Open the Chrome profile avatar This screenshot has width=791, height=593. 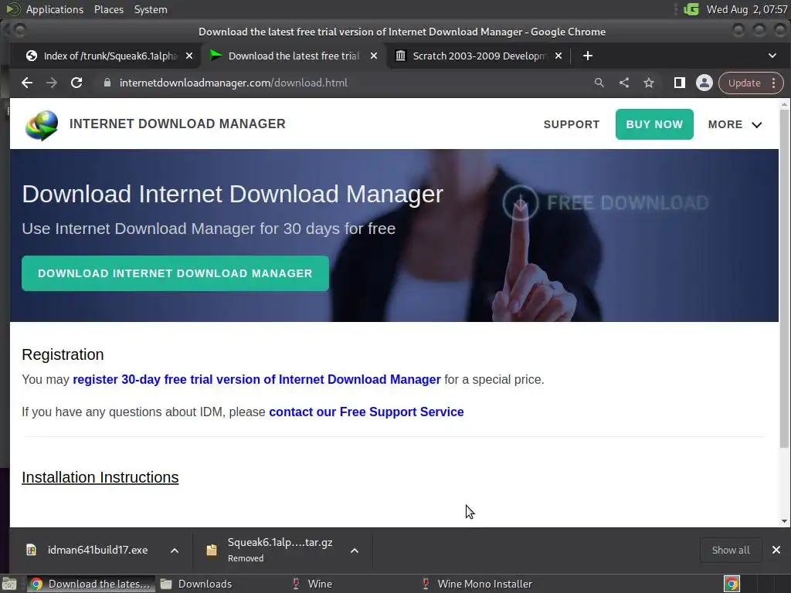pos(704,83)
